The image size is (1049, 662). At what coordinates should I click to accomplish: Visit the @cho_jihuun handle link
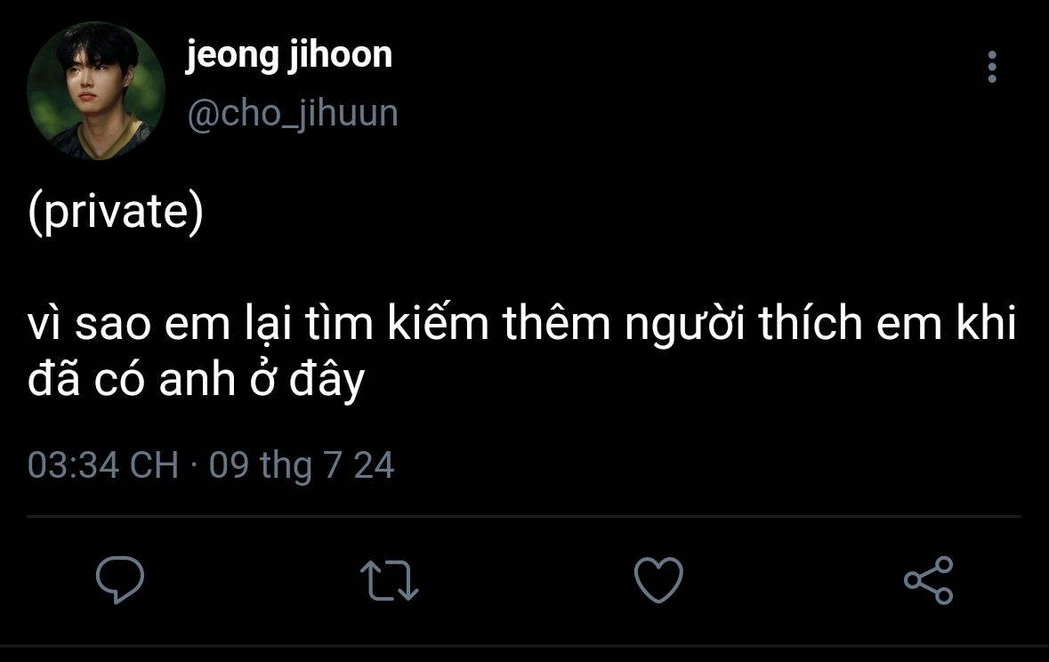coord(292,113)
